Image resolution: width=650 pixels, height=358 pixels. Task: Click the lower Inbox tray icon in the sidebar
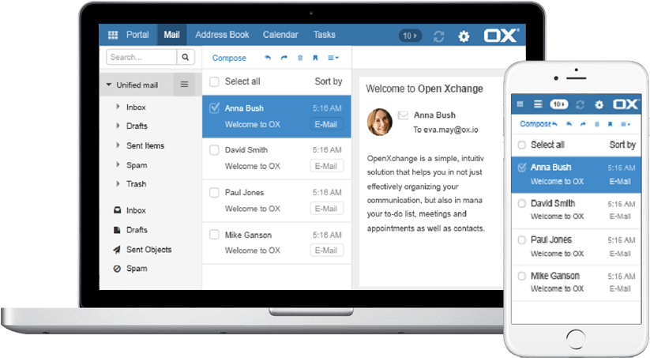coord(118,210)
